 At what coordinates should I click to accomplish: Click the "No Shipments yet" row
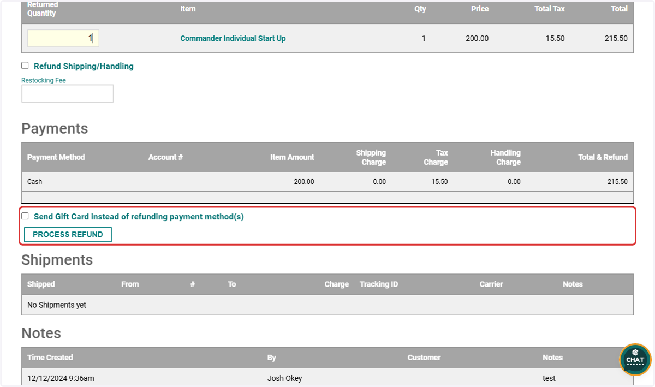point(327,305)
